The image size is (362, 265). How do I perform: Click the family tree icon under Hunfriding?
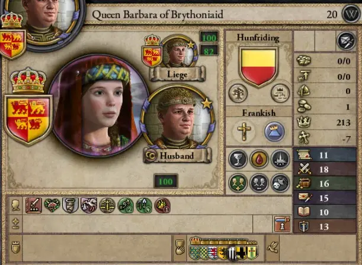238,93
